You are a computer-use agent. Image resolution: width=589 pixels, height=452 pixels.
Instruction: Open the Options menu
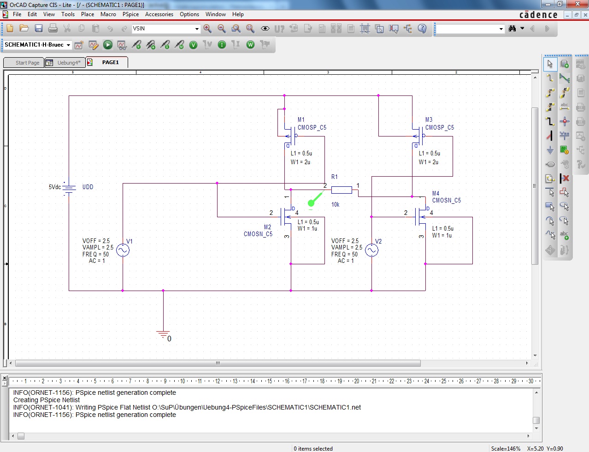coord(189,14)
